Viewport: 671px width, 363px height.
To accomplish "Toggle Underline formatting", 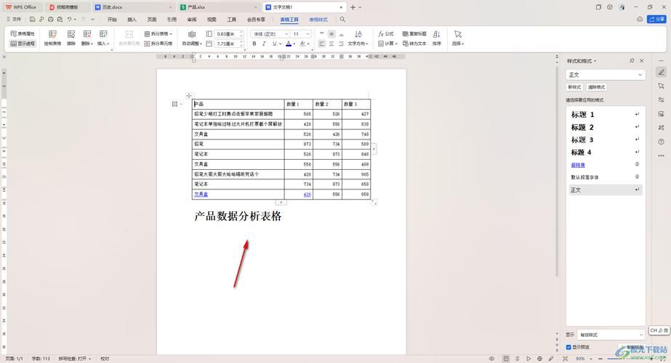I will (x=274, y=43).
